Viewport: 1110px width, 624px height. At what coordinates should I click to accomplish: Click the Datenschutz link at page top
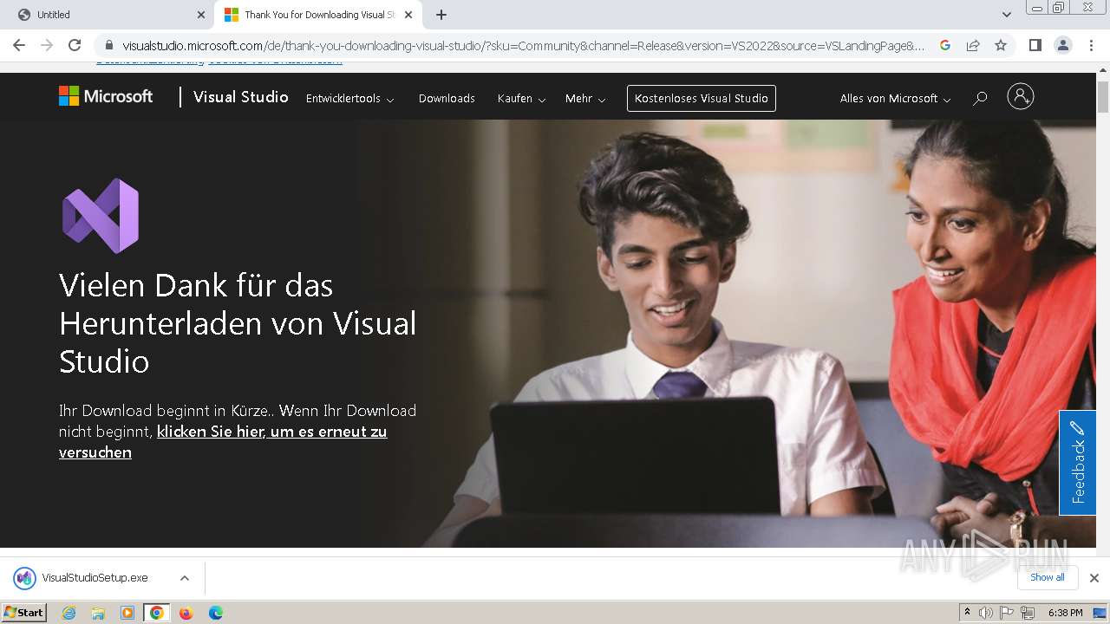point(150,62)
